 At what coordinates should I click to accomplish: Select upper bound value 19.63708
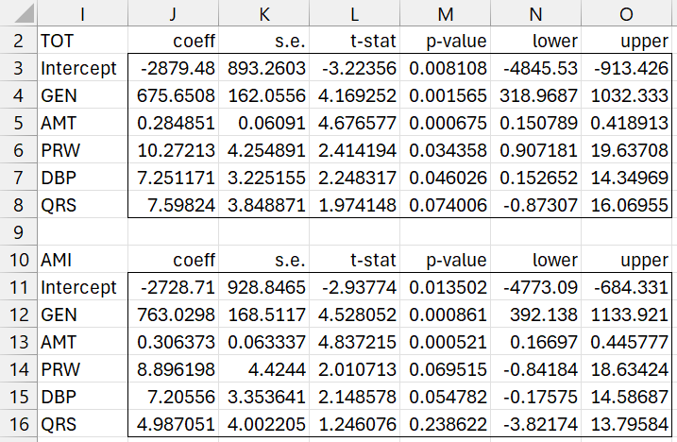pos(628,150)
